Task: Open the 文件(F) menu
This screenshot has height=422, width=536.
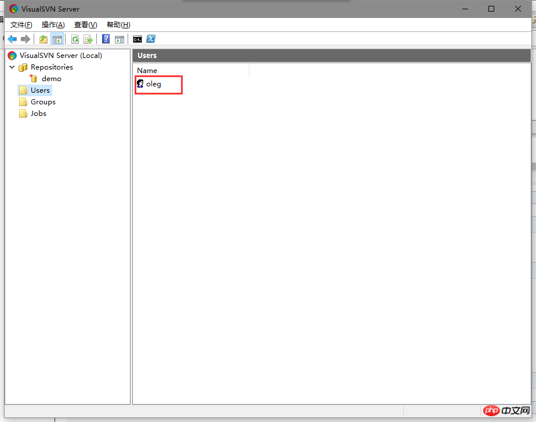Action: click(x=21, y=25)
